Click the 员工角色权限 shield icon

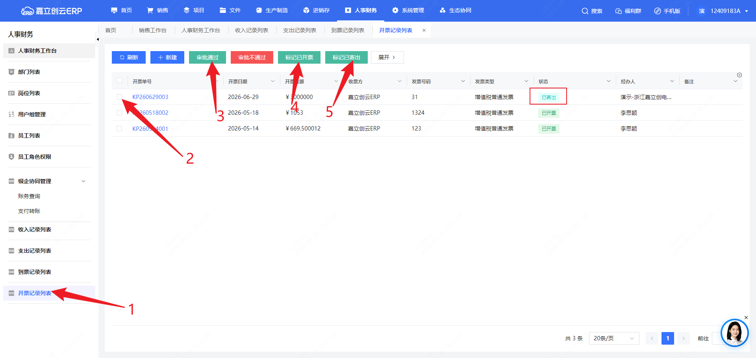tap(11, 157)
